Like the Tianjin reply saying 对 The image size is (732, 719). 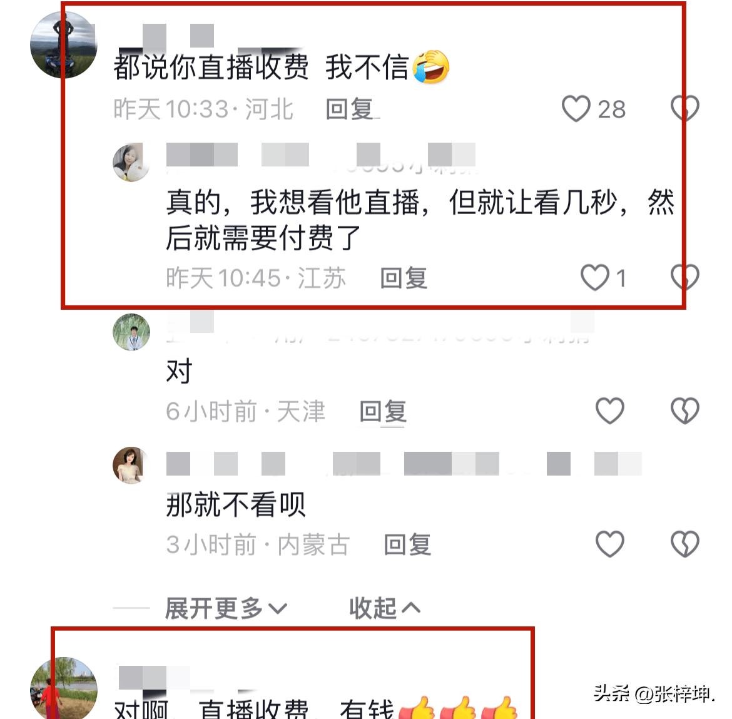[610, 411]
